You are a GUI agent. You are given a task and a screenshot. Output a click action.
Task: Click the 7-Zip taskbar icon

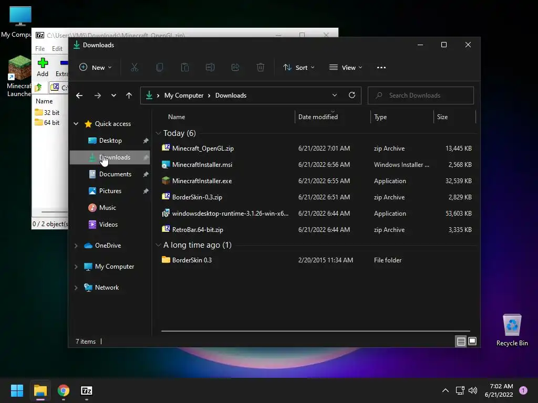pos(87,390)
